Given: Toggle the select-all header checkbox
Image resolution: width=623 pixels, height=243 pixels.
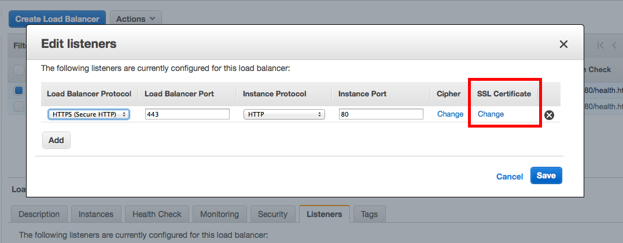Looking at the screenshot, I should (19, 70).
